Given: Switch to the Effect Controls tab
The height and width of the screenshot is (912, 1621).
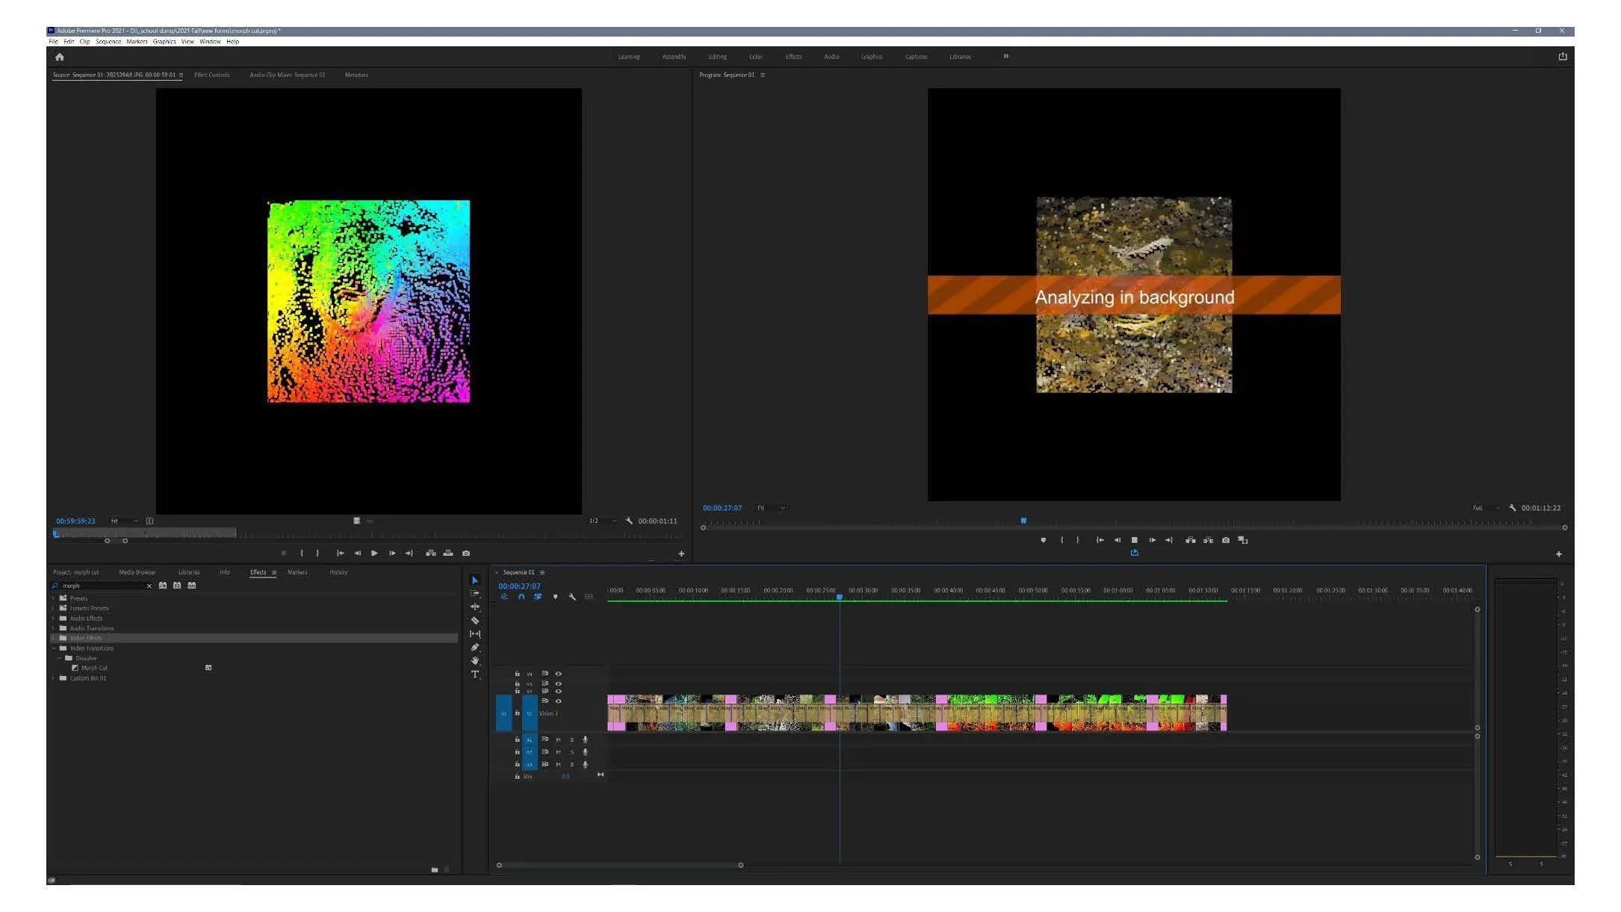Looking at the screenshot, I should click(212, 75).
